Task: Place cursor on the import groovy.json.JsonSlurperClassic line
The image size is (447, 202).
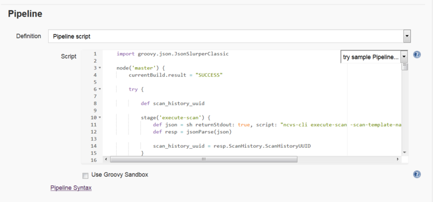Action: 173,54
